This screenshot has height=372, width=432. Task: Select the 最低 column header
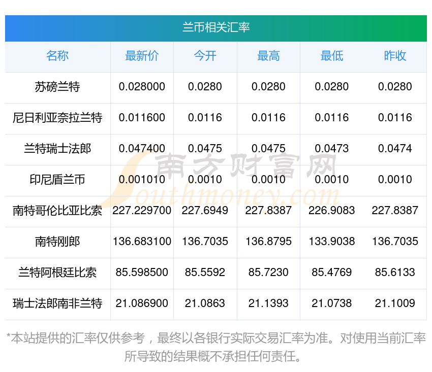[x=331, y=56]
